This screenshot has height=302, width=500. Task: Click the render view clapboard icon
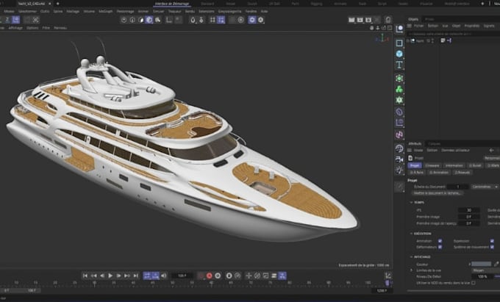351,20
